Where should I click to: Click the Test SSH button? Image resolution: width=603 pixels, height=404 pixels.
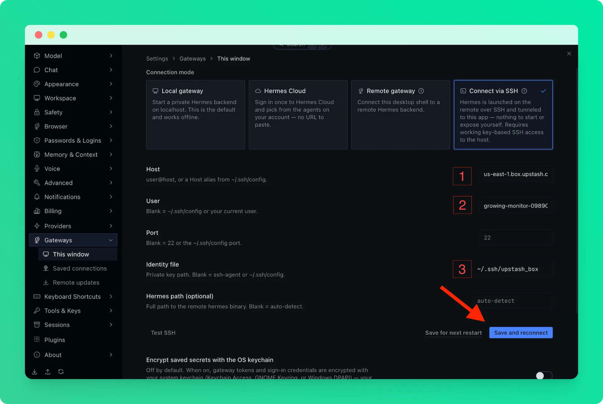coord(163,333)
